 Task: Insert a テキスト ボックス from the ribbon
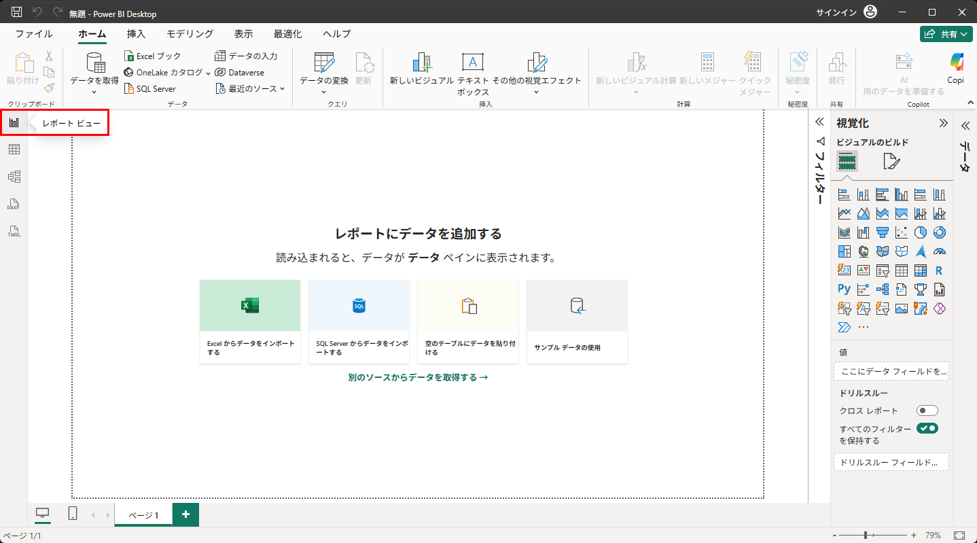pos(473,73)
